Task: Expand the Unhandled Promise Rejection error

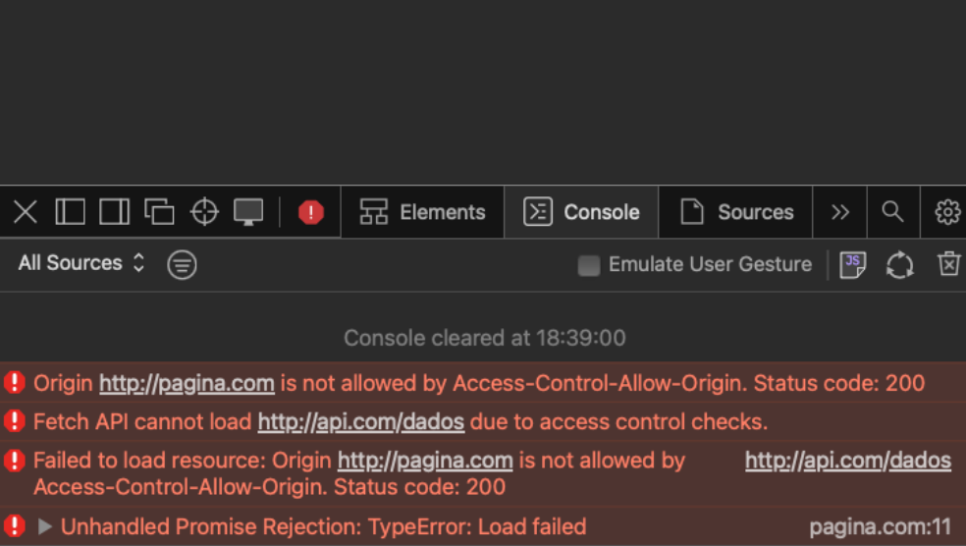Action: (44, 527)
